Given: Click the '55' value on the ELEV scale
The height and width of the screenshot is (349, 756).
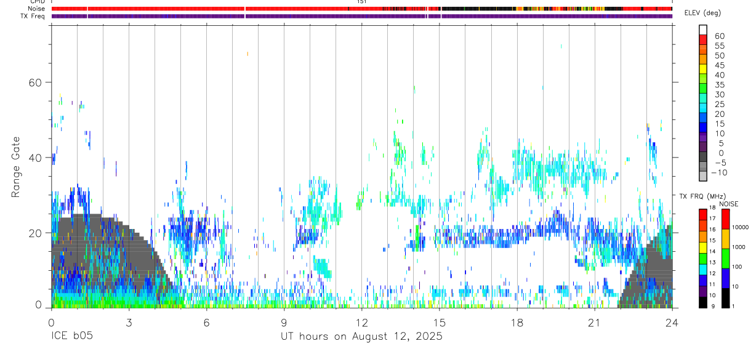Looking at the screenshot, I should (719, 46).
